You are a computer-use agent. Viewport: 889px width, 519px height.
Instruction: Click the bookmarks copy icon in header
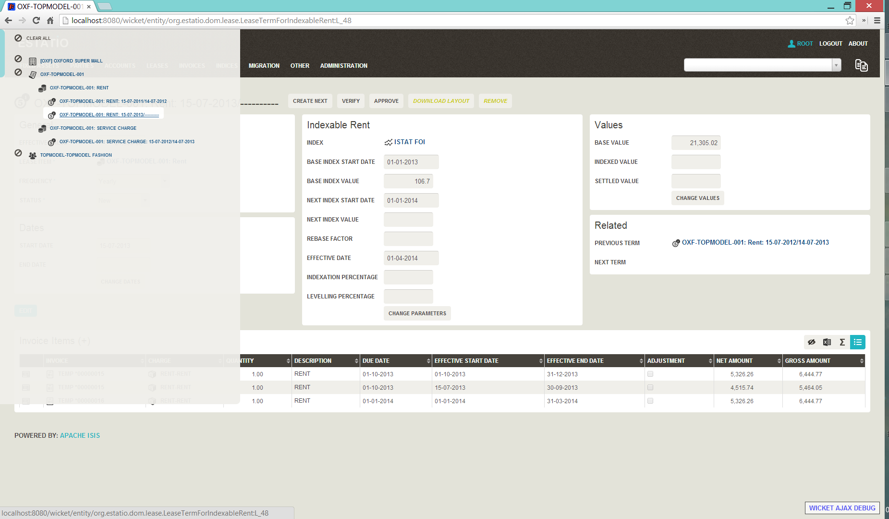pos(861,65)
